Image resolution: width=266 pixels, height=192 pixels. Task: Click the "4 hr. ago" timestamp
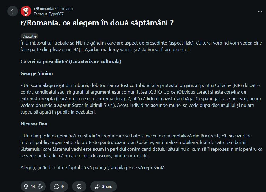pos(65,9)
